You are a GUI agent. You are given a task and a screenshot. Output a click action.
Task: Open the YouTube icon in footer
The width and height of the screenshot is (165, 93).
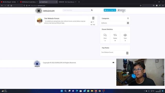point(113,63)
